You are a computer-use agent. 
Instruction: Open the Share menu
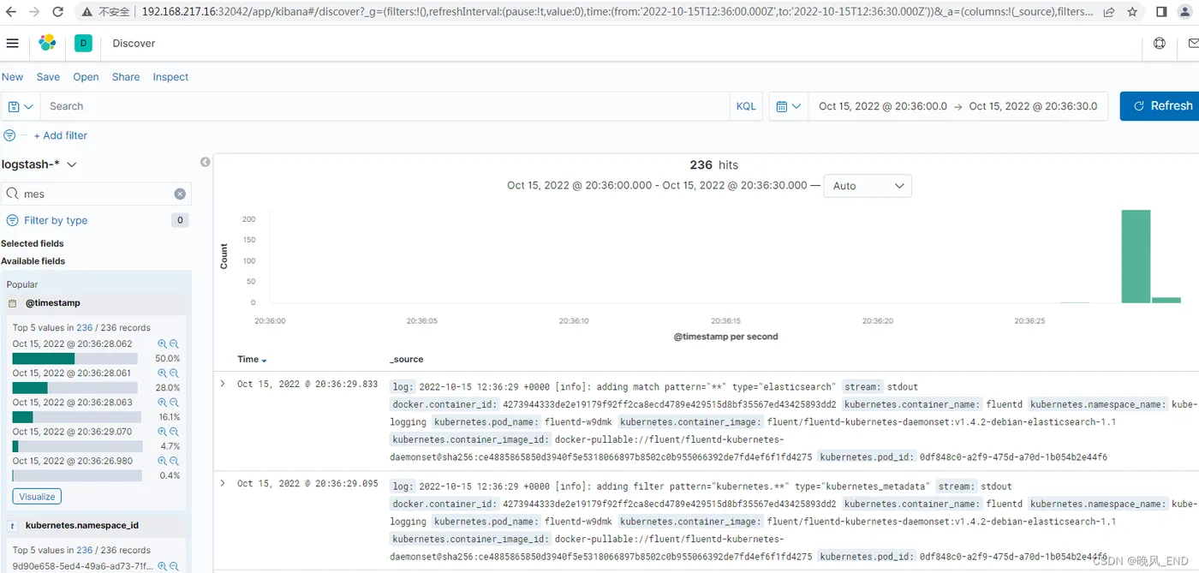point(126,77)
